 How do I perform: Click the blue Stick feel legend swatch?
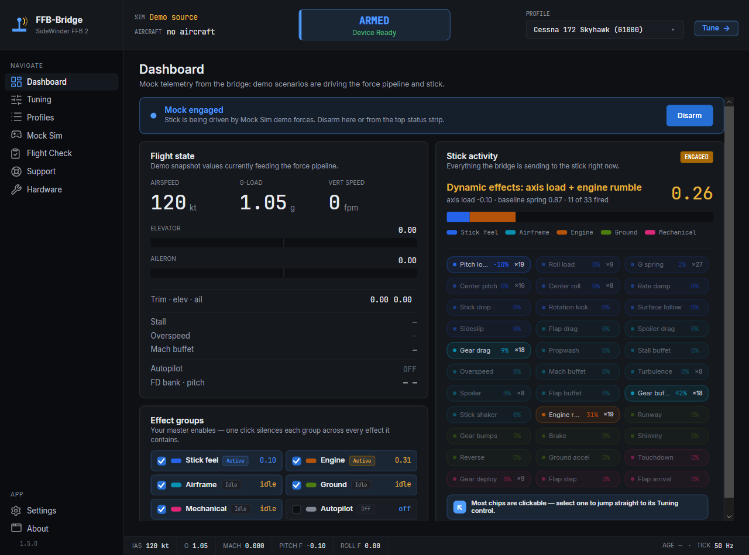[x=452, y=232]
